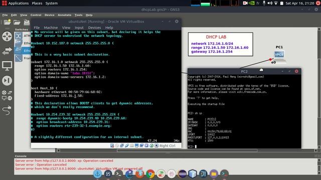Click the NVIDIA tray icon
Viewport: 321px width, 180px height.
point(251,3)
